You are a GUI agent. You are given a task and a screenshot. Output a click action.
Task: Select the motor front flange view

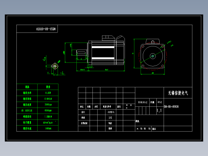[x=153, y=56]
